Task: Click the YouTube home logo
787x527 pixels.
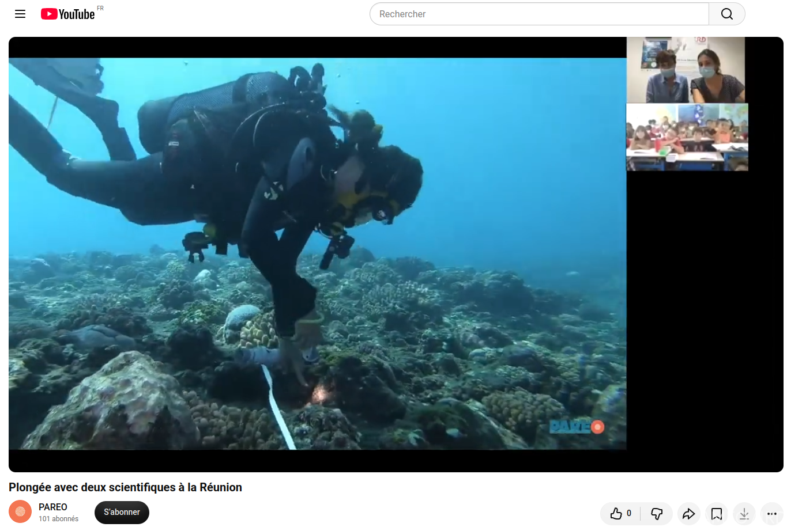Action: (68, 14)
